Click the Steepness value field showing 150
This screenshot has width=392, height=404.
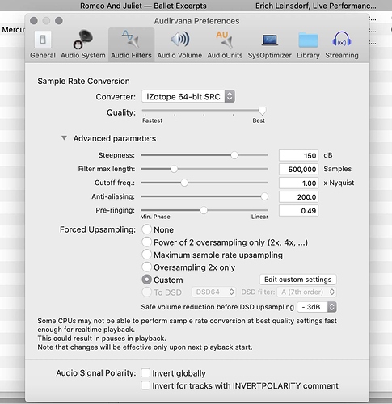[298, 155]
